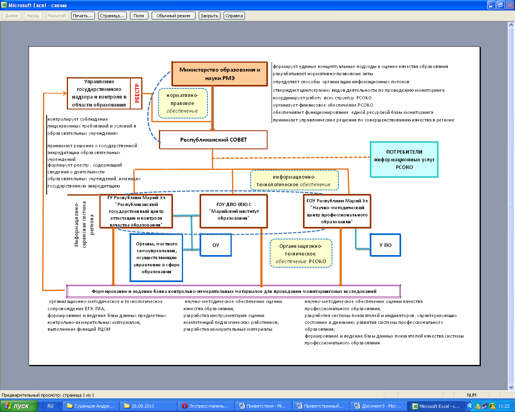Switch to Обычный режим view
The width and height of the screenshot is (515, 412).
tap(173, 16)
